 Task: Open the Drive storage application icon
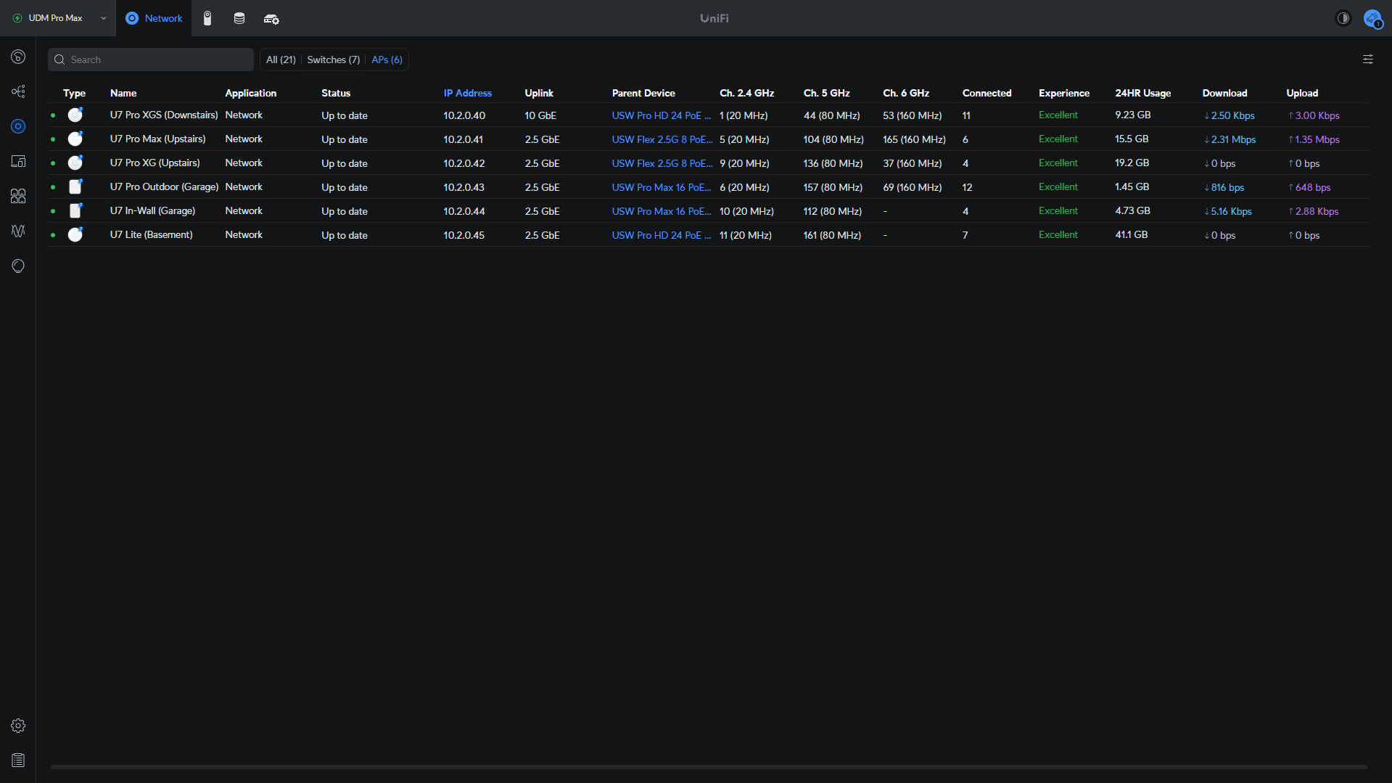[239, 18]
